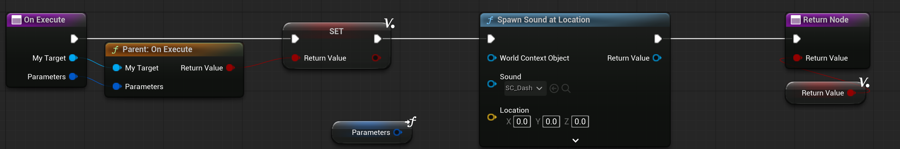Viewport: 900px width, 149px height.
Task: Click Return Node input execution pin
Action: [x=797, y=39]
